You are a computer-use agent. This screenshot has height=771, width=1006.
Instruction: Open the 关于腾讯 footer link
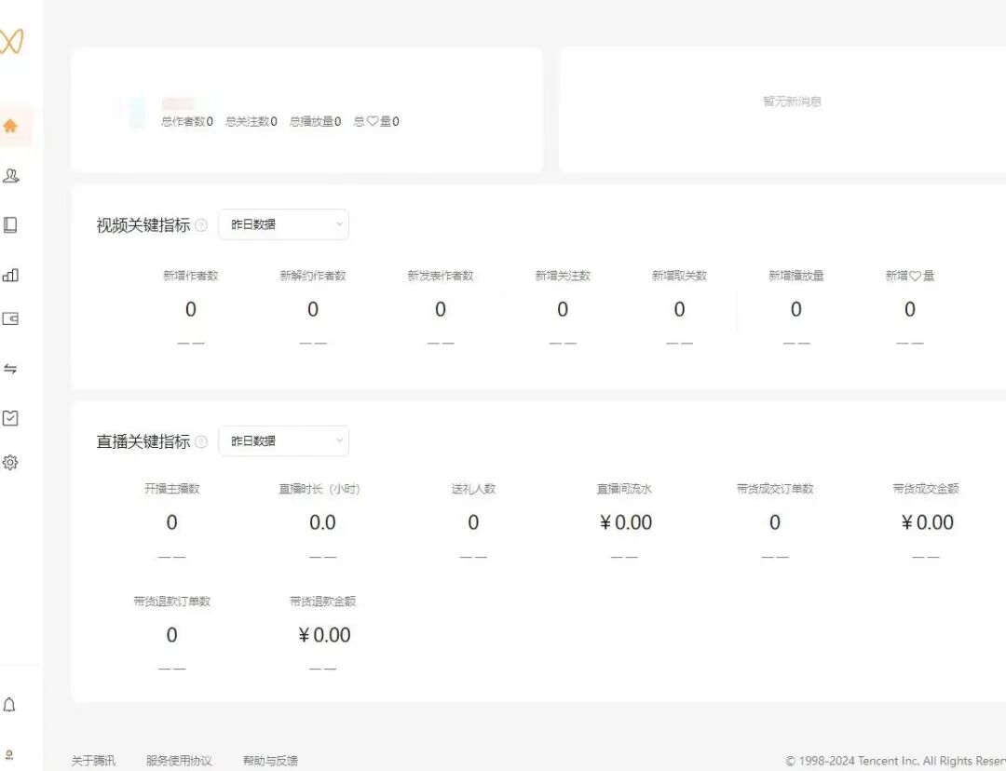coord(93,760)
